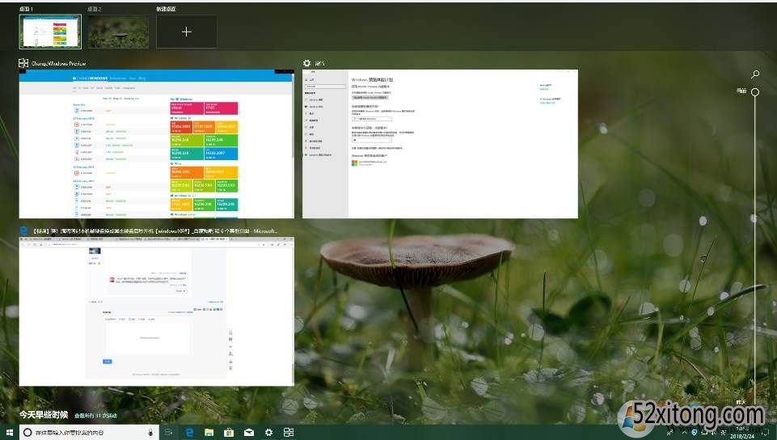Switch to the 桌面 1 virtual desktop thumbnail
The width and height of the screenshot is (777, 440).
[x=50, y=32]
